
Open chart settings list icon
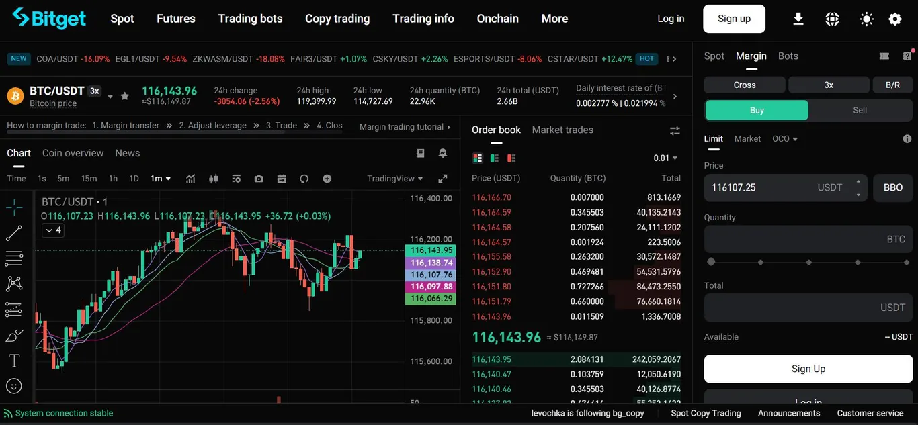pyautogui.click(x=236, y=179)
